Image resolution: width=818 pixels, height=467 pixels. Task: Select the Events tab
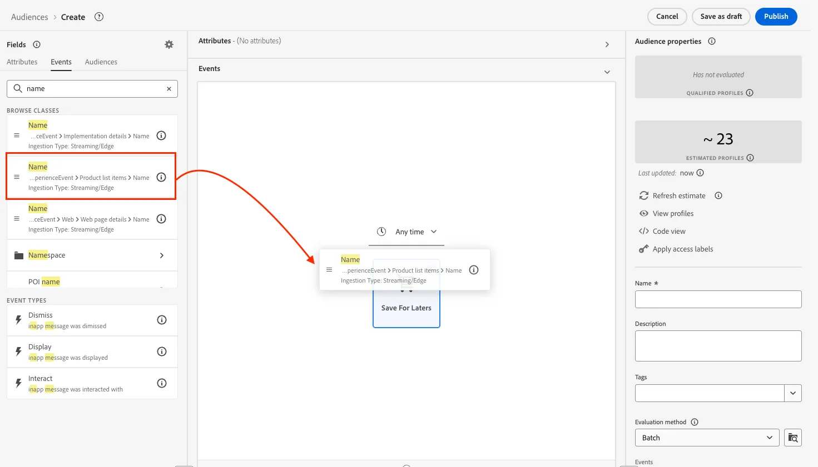(x=61, y=62)
